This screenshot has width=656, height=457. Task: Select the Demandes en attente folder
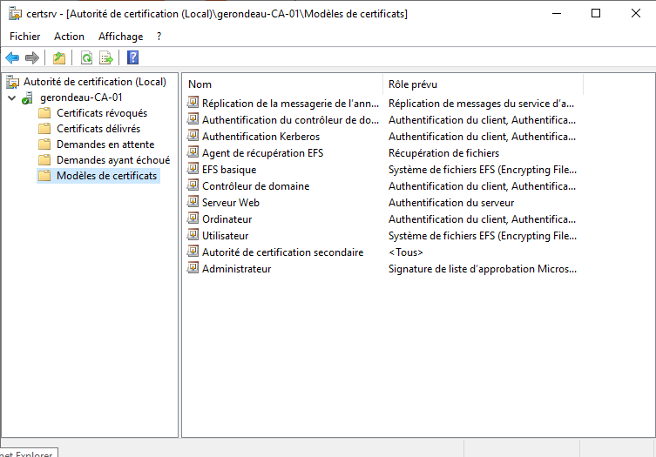coord(105,144)
